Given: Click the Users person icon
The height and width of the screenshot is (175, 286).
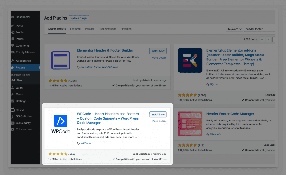Looking at the screenshot, I should point(13,88).
